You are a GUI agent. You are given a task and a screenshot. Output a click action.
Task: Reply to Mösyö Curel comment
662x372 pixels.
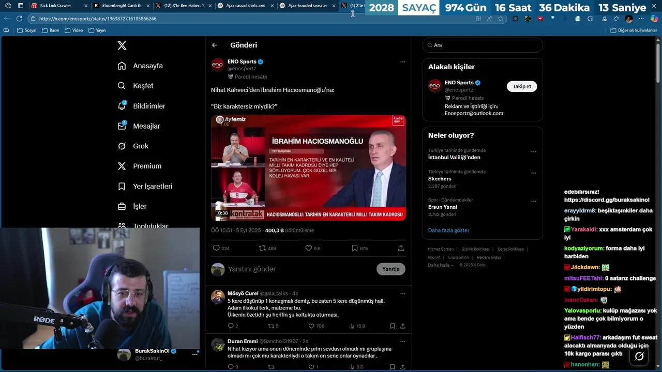pos(233,326)
